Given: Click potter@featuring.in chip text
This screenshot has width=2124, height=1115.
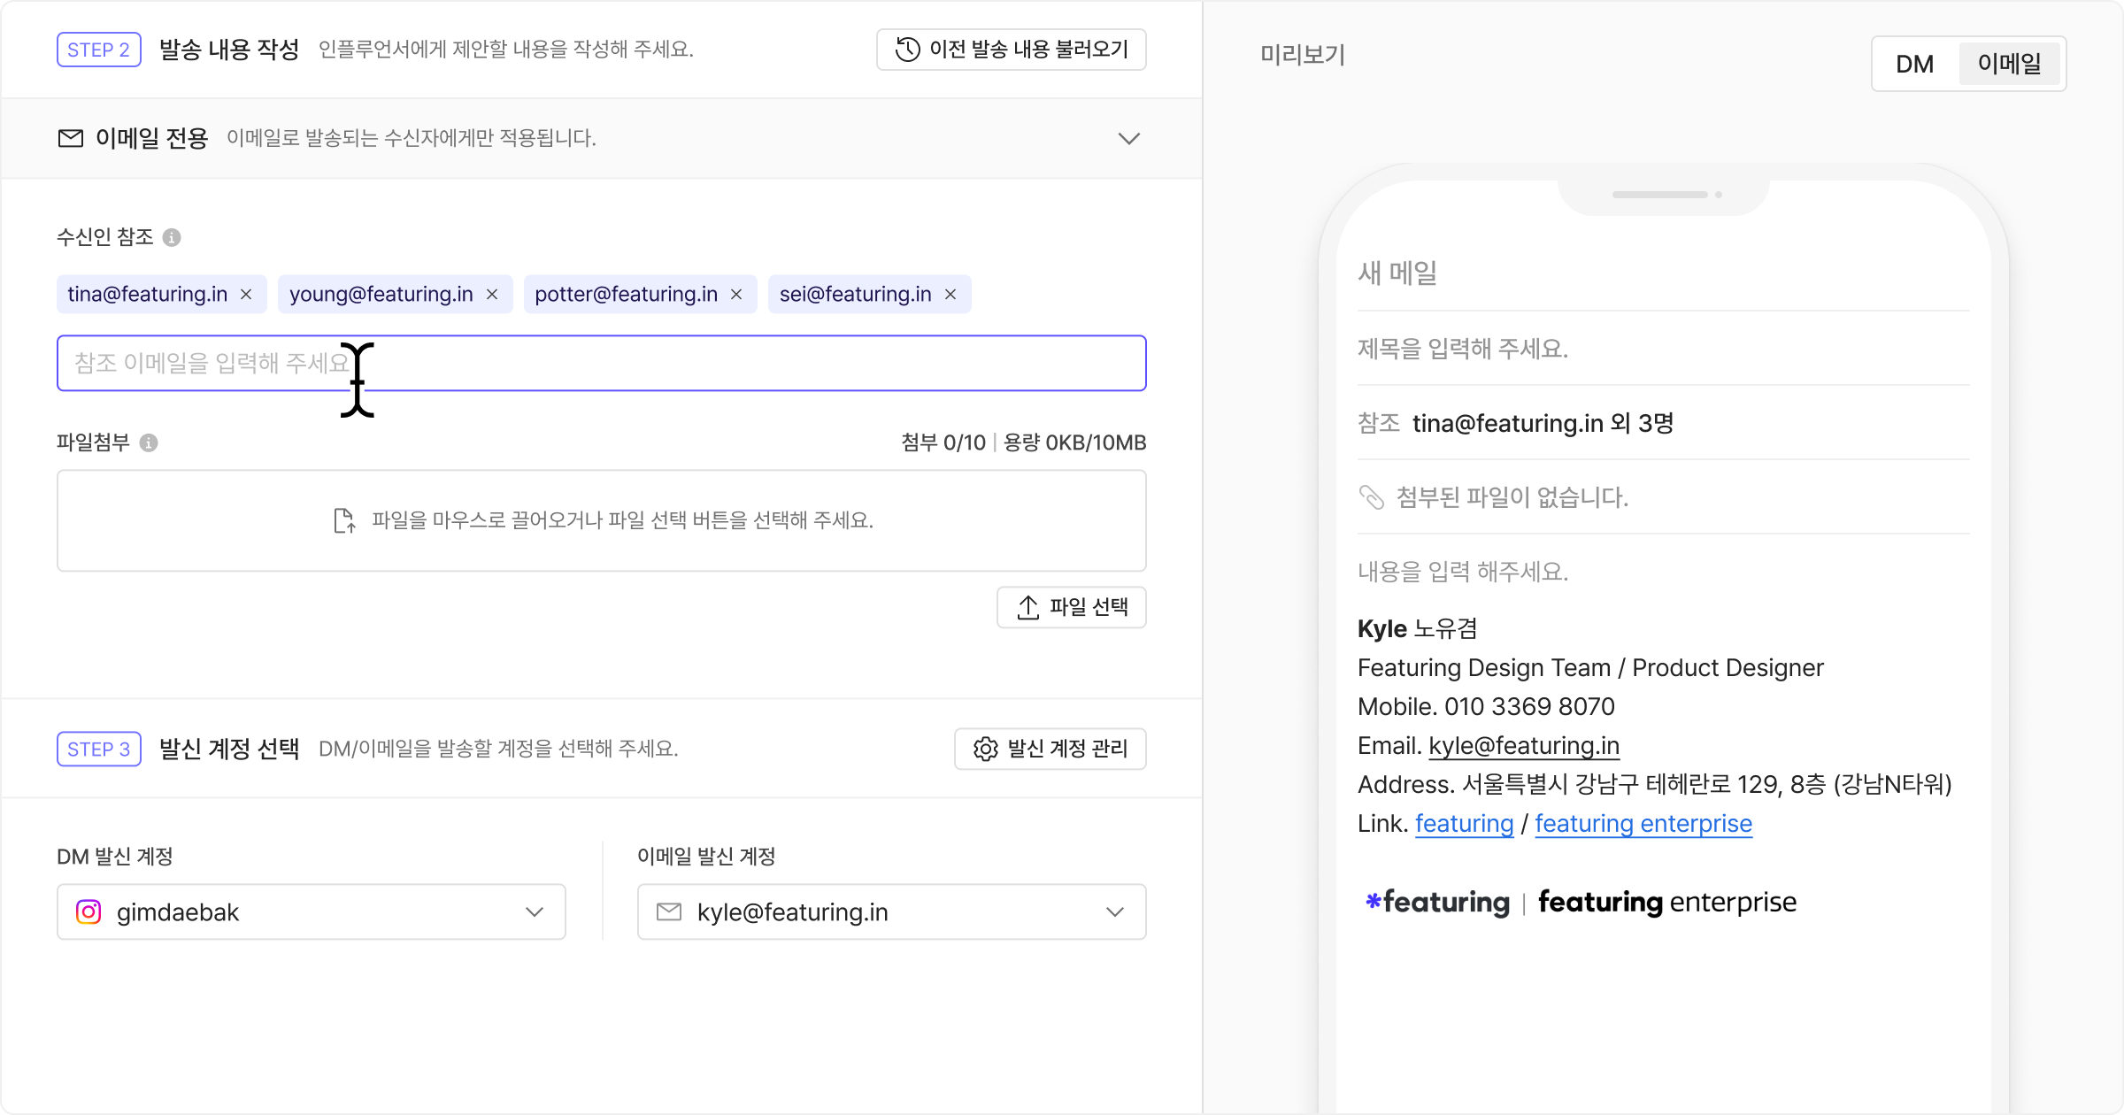Looking at the screenshot, I should coord(627,294).
